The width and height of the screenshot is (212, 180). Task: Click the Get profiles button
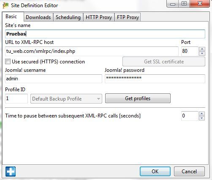point(138,98)
